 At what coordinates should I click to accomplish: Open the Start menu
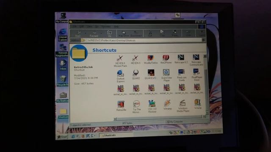coord(62,137)
